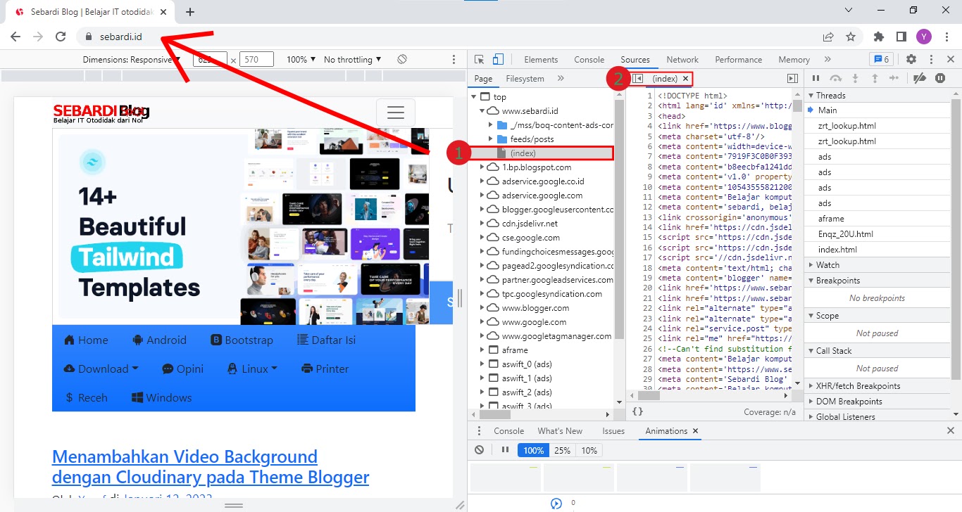Rotate the device viewport orientation
Viewport: 962px width, 512px height.
pos(402,60)
